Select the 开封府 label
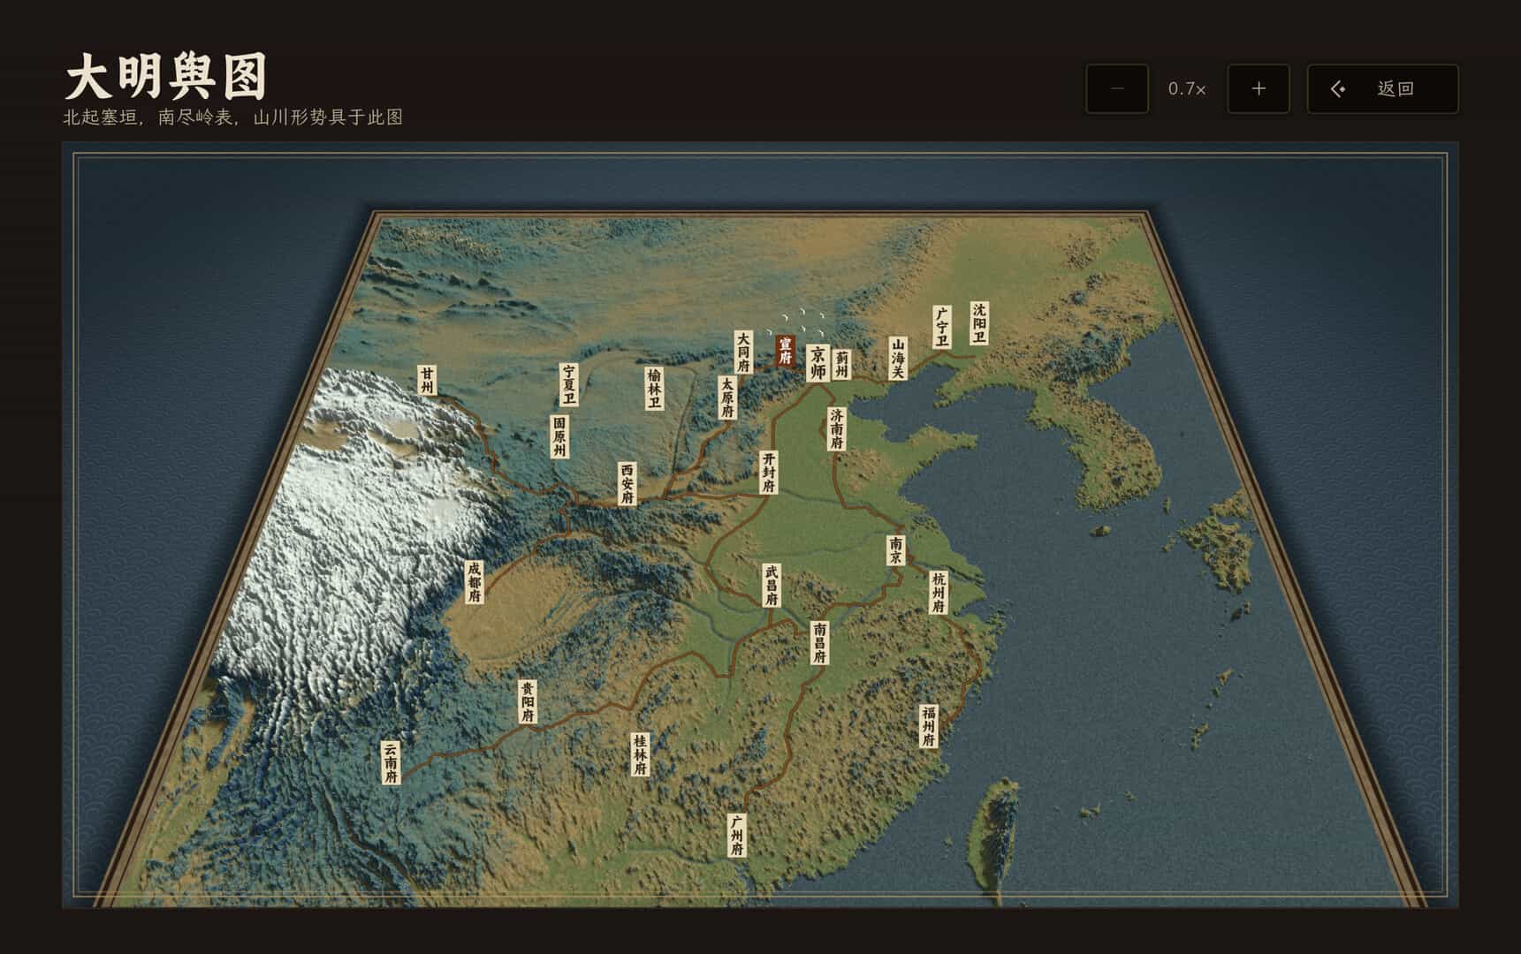1521x954 pixels. (x=769, y=473)
